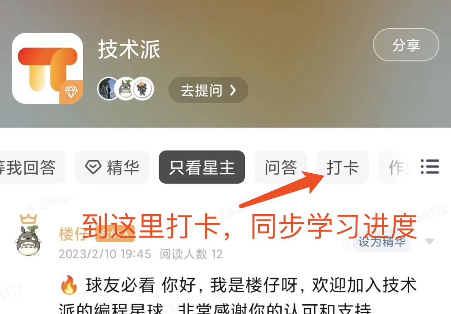Tap the crown icon above avatar
The height and width of the screenshot is (314, 451).
click(x=29, y=219)
